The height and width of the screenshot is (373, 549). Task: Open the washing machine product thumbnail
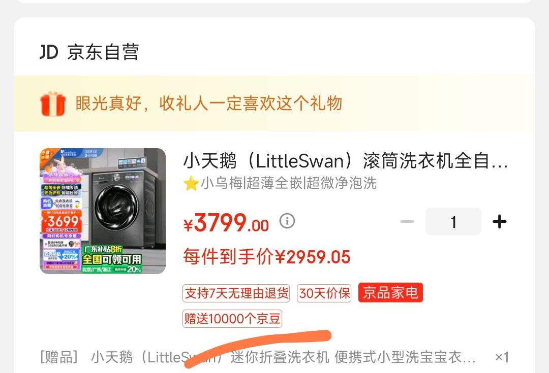[103, 211]
